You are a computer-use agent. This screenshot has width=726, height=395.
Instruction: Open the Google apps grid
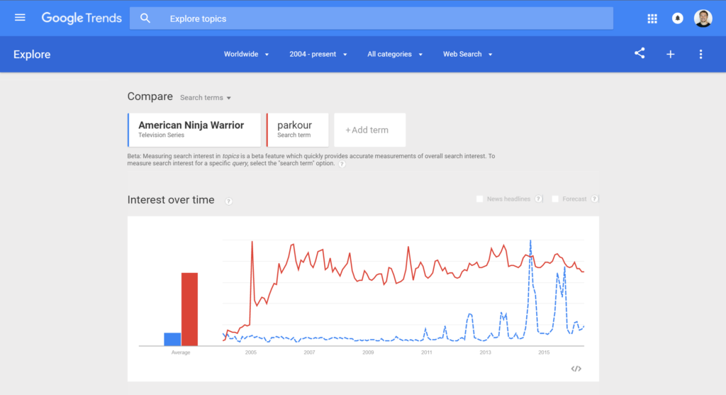coord(652,18)
